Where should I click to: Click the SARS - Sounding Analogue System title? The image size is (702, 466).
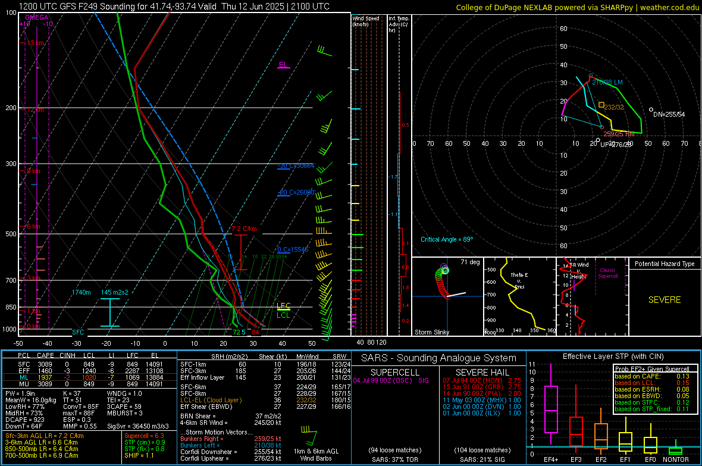pos(438,358)
